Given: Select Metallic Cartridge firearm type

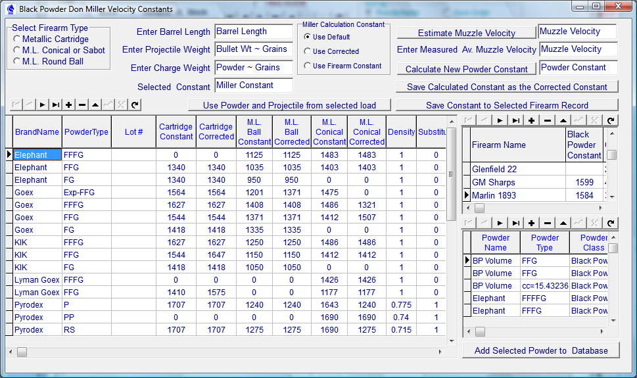Looking at the screenshot, I should click(x=16, y=39).
